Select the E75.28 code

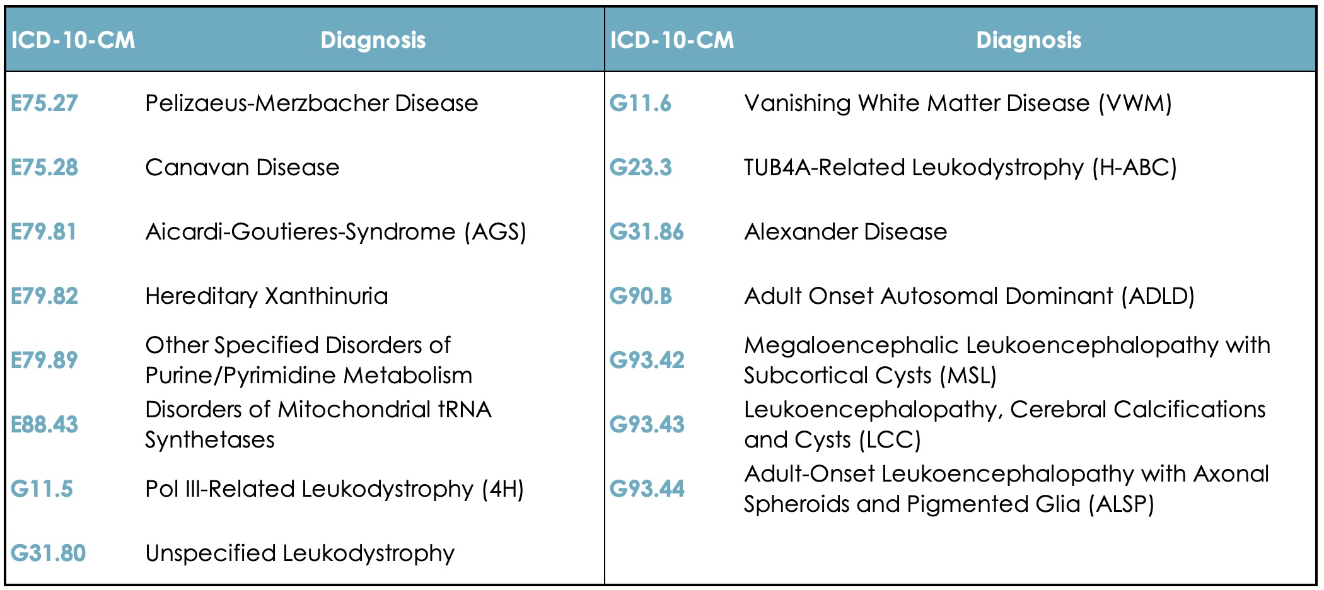click(x=44, y=167)
